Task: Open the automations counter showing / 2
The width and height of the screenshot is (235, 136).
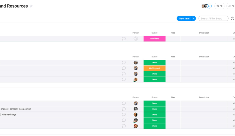Action: (x=231, y=6)
